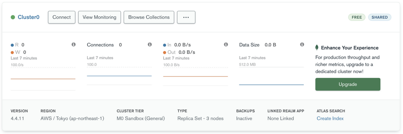
Task: Click the blue In network legend dot
Action: 165,45
